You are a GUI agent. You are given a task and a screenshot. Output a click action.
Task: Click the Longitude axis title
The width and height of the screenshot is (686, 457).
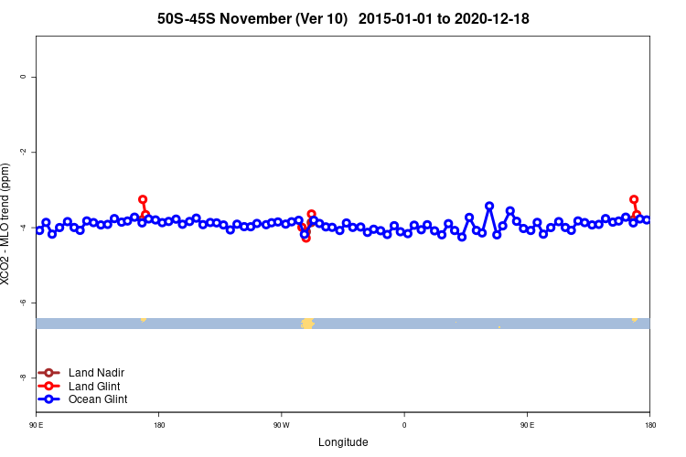click(x=343, y=442)
